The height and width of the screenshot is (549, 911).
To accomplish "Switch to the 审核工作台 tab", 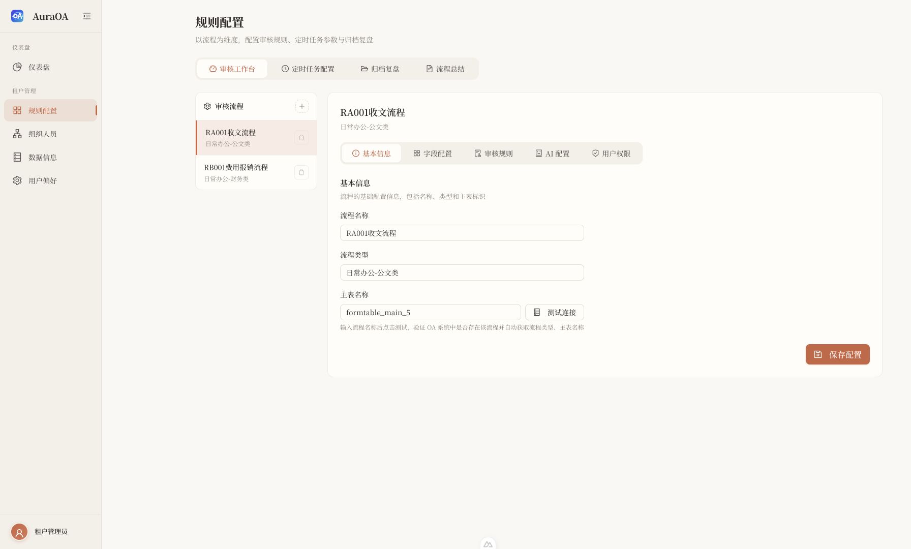I will pyautogui.click(x=232, y=69).
